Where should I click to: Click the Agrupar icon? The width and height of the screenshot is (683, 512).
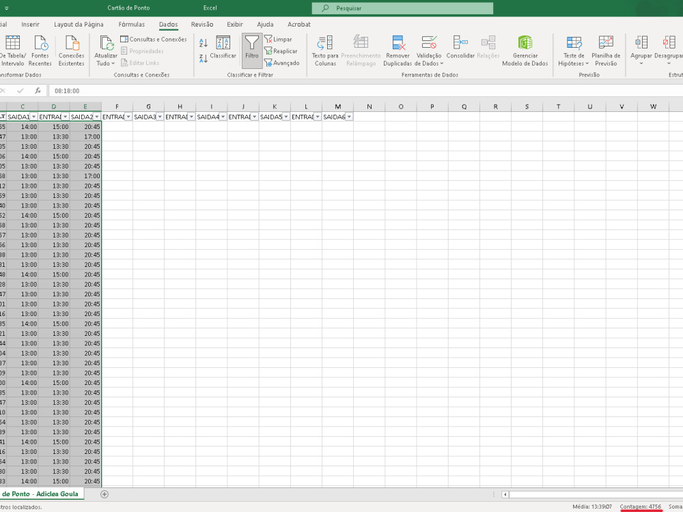coord(641,42)
